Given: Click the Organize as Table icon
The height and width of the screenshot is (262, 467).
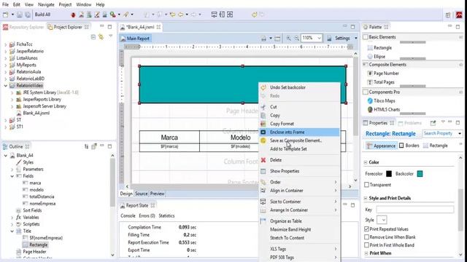Looking at the screenshot, I should pyautogui.click(x=263, y=221).
